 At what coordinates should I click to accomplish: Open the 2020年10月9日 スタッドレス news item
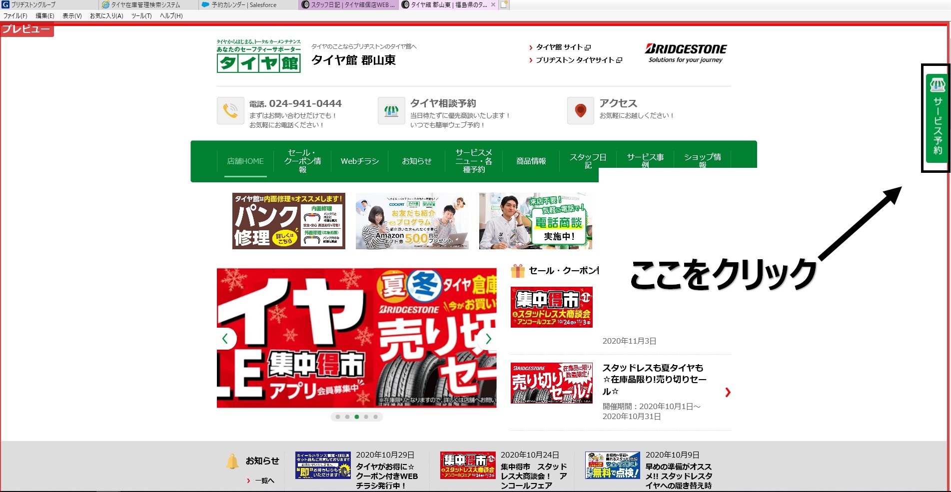(x=679, y=476)
